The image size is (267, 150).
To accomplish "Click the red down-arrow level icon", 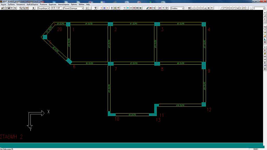I will [x=108, y=8].
